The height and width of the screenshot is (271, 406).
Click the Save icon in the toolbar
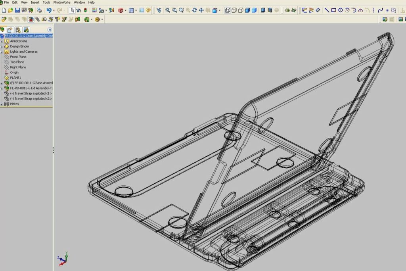pos(17,10)
